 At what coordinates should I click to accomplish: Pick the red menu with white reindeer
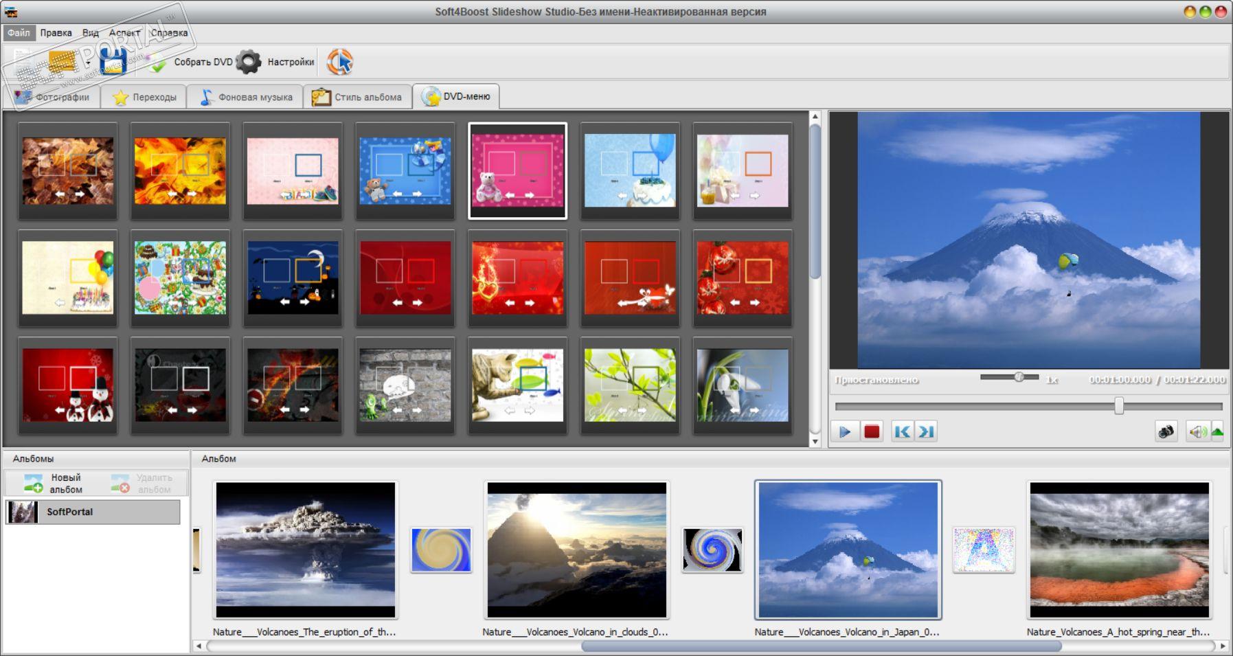point(630,278)
